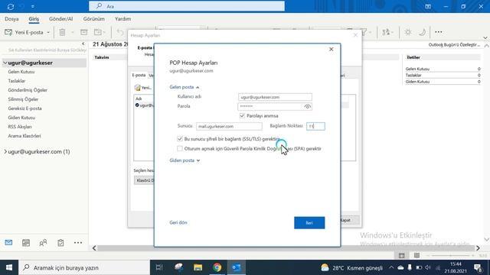Click the delete trash icon in the toolbar
The width and height of the screenshot is (490, 275).
click(62, 32)
